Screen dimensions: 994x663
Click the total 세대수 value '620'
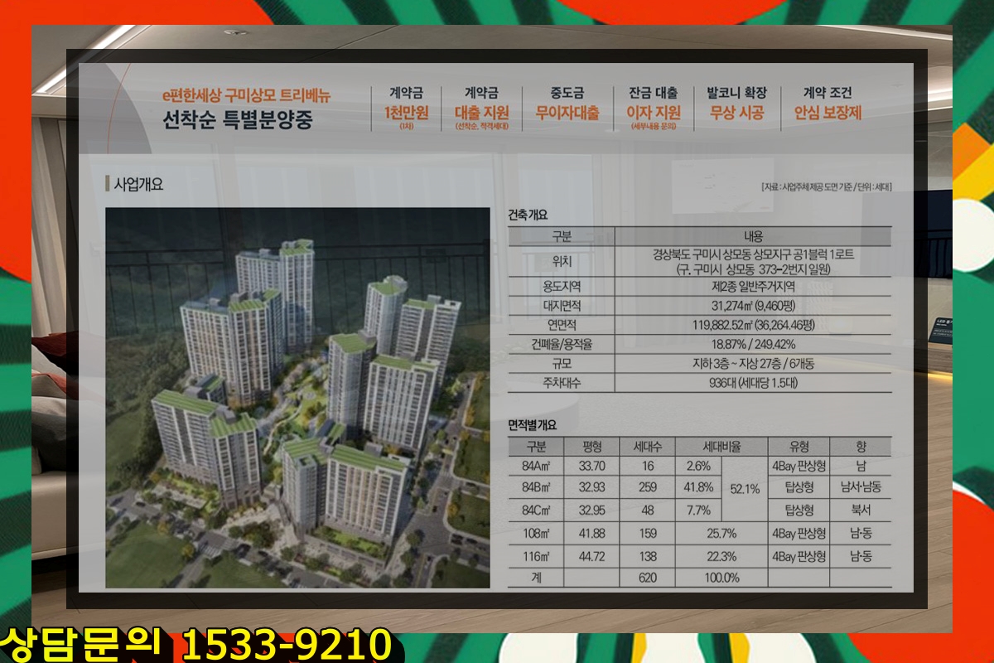pos(648,578)
